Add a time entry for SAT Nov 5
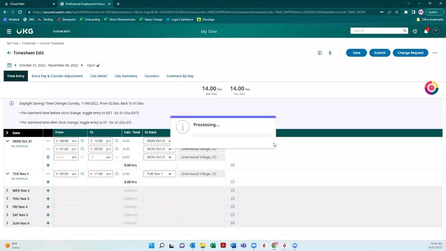This screenshot has height=251, width=446. (48, 215)
